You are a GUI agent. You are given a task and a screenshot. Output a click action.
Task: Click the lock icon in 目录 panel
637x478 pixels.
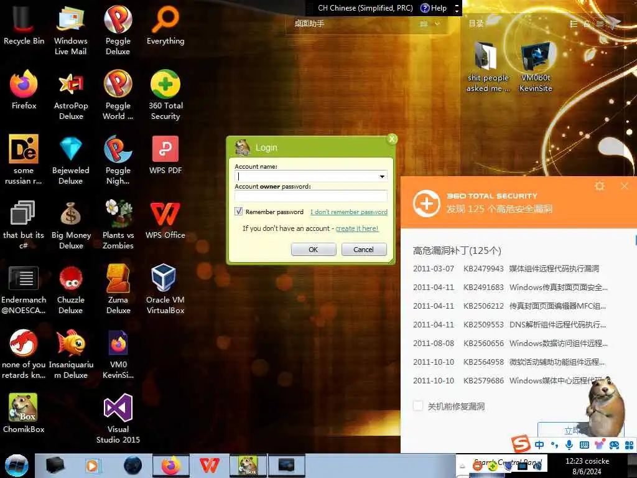pyautogui.click(x=587, y=24)
